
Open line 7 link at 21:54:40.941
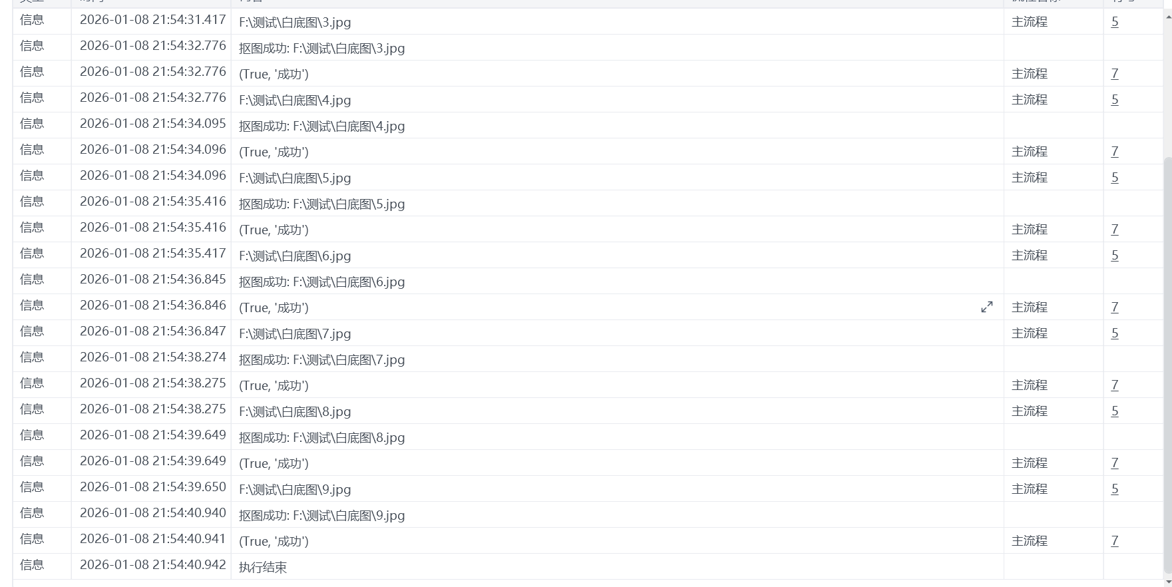coord(1115,541)
